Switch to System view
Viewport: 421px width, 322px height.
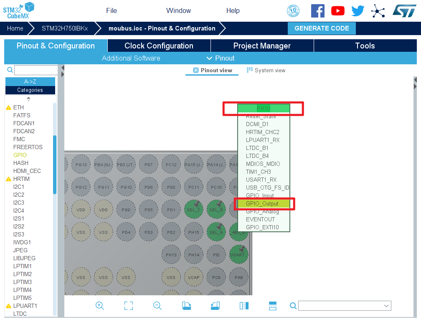[x=266, y=70]
